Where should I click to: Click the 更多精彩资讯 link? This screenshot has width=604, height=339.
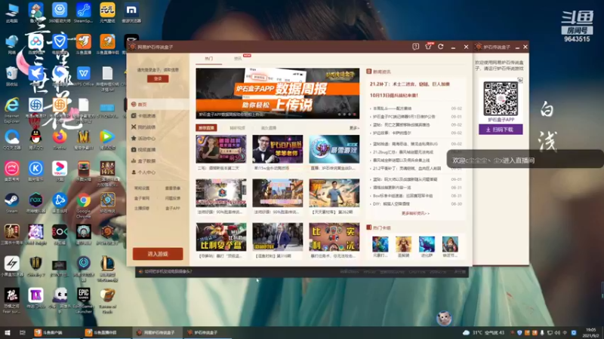(415, 213)
